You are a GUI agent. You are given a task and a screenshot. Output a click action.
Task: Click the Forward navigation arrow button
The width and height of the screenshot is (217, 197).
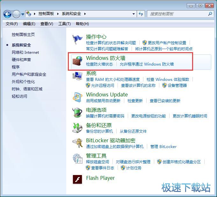pyautogui.click(x=16, y=14)
